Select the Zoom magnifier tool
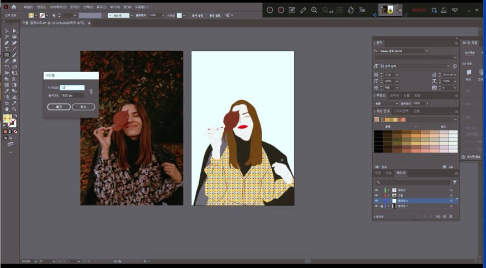The image size is (486, 268). point(15,109)
